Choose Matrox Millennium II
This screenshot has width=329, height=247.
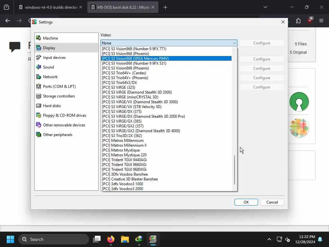tap(166, 145)
